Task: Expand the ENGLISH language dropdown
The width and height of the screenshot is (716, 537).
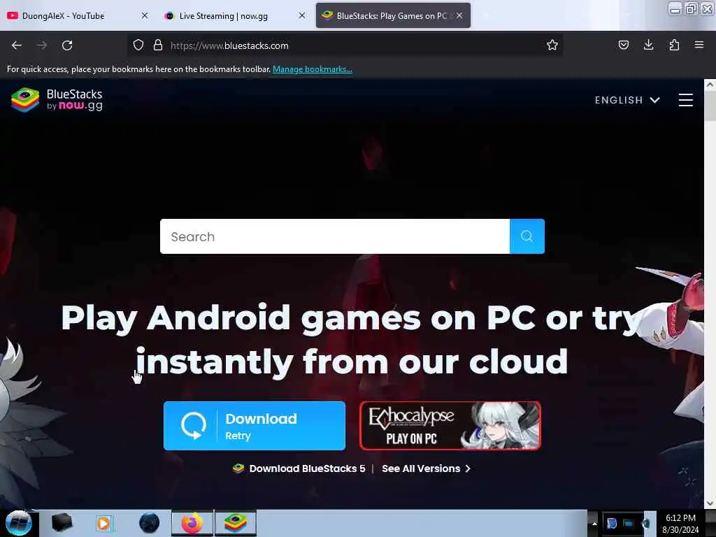Action: pyautogui.click(x=627, y=100)
